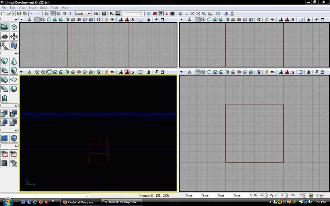The height and width of the screenshot is (206, 330).
Task: Open the View menu
Action: tap(22, 8)
